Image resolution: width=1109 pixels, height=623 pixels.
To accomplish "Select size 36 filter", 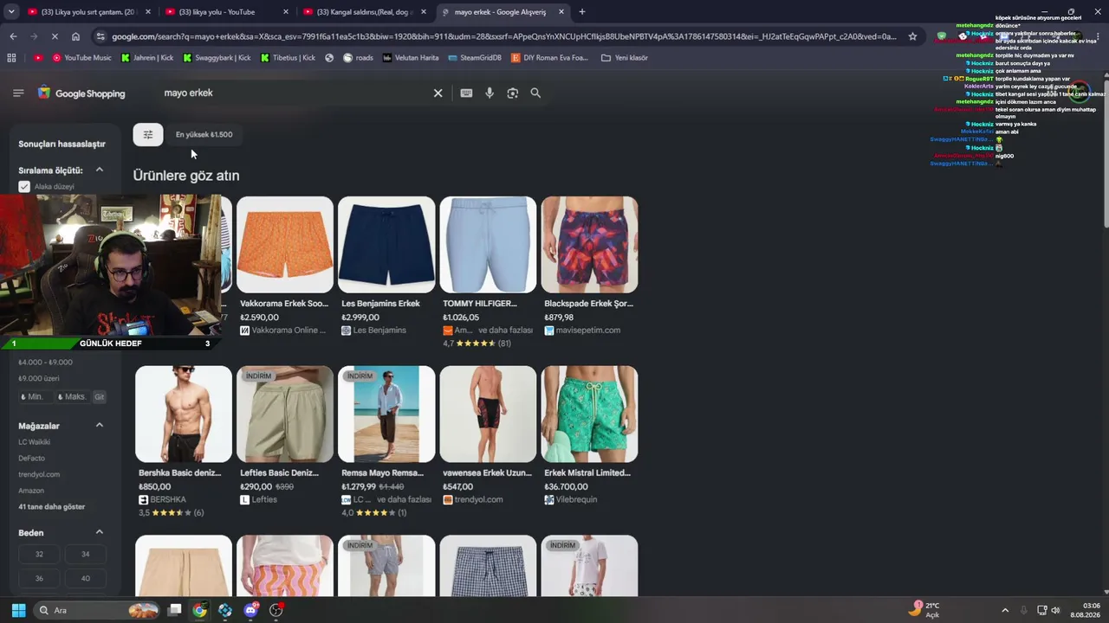I will point(39,578).
